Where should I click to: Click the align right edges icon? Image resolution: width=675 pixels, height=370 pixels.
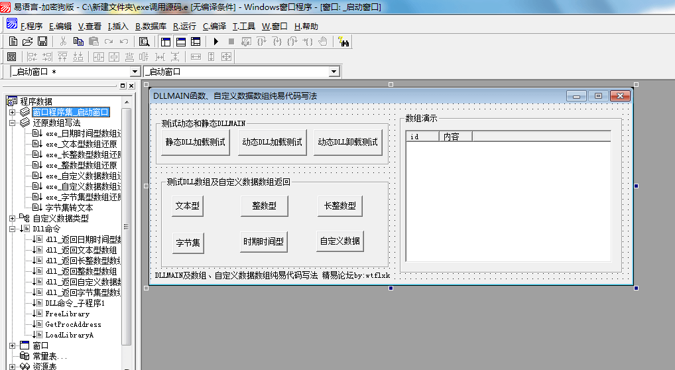point(47,56)
